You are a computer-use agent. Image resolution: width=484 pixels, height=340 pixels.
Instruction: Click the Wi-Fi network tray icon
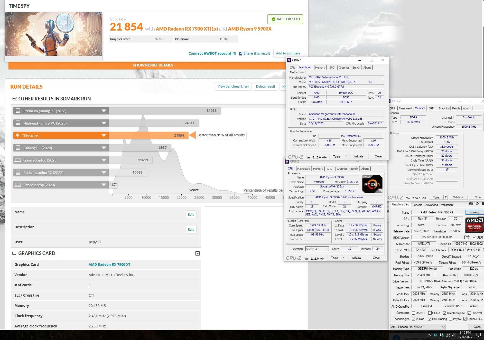448,335
